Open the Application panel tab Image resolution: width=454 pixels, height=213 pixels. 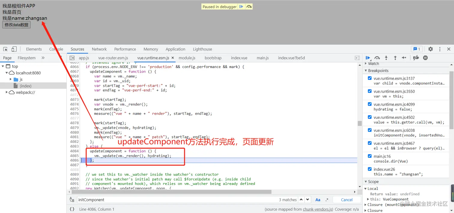point(175,49)
